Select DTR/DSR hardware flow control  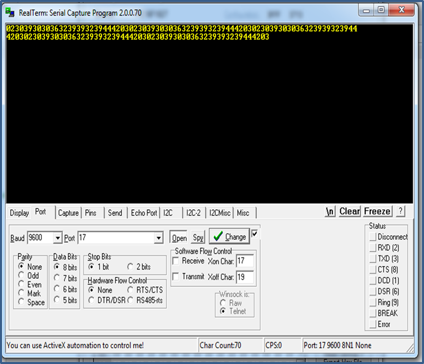pos(107,300)
